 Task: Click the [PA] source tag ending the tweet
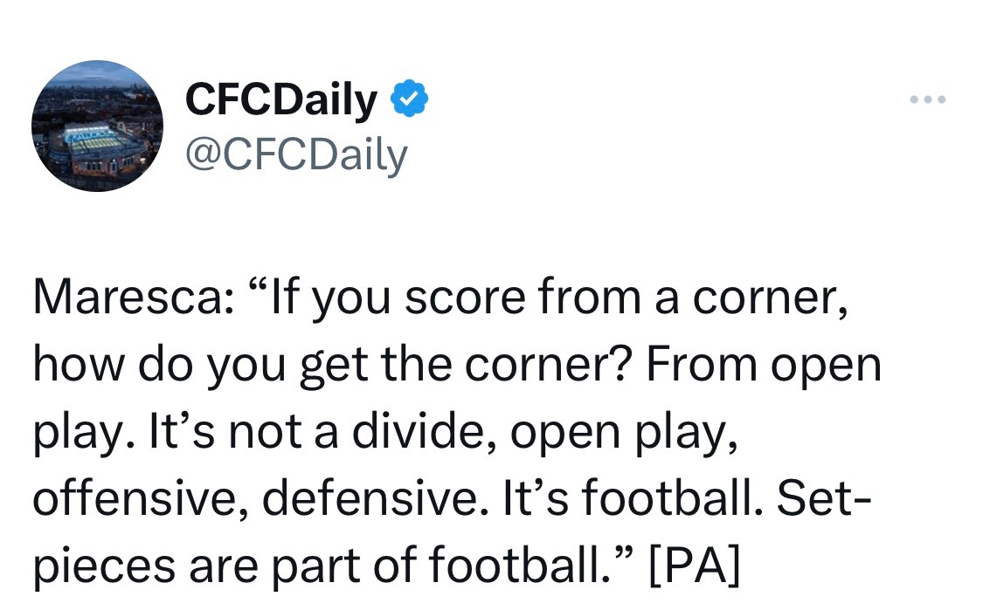tap(696, 566)
